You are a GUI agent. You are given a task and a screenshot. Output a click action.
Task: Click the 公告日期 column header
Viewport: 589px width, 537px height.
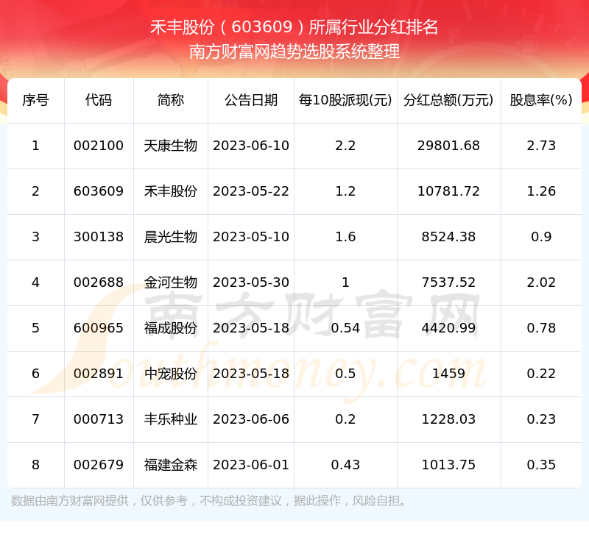coord(251,100)
